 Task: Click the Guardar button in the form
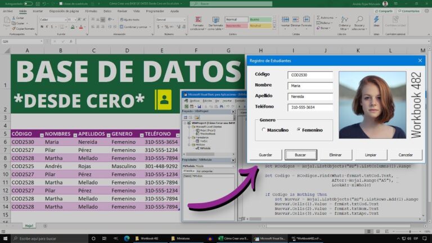point(265,155)
